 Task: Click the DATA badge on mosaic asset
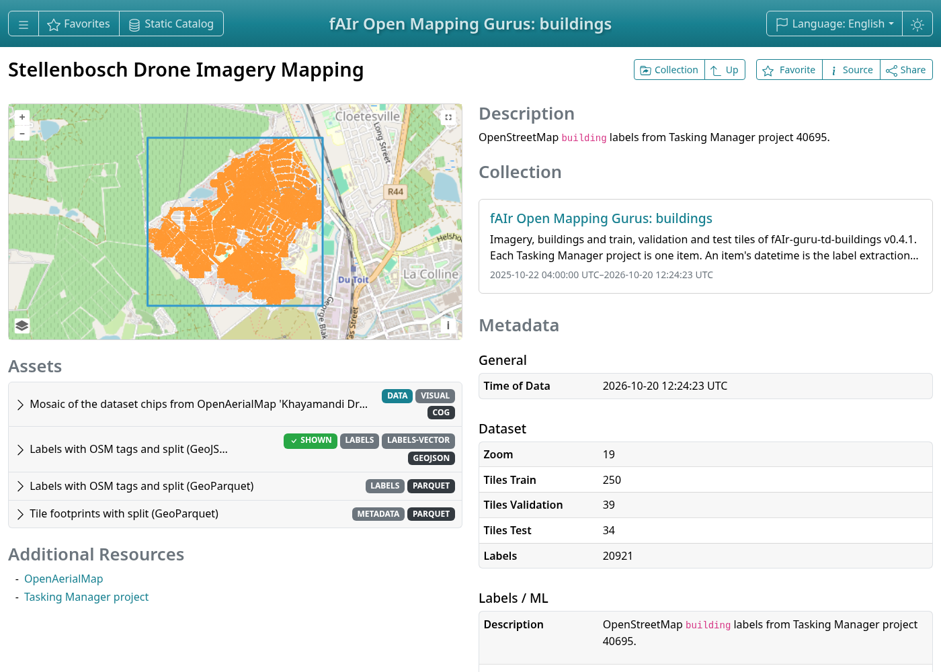[x=397, y=396]
